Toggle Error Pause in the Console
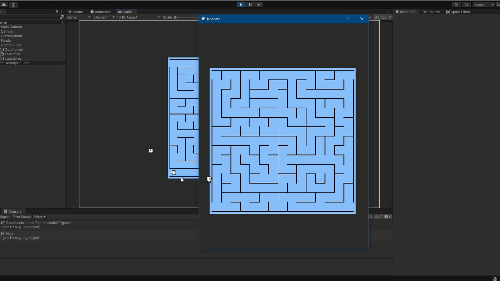The width and height of the screenshot is (500, 281). coord(22,217)
